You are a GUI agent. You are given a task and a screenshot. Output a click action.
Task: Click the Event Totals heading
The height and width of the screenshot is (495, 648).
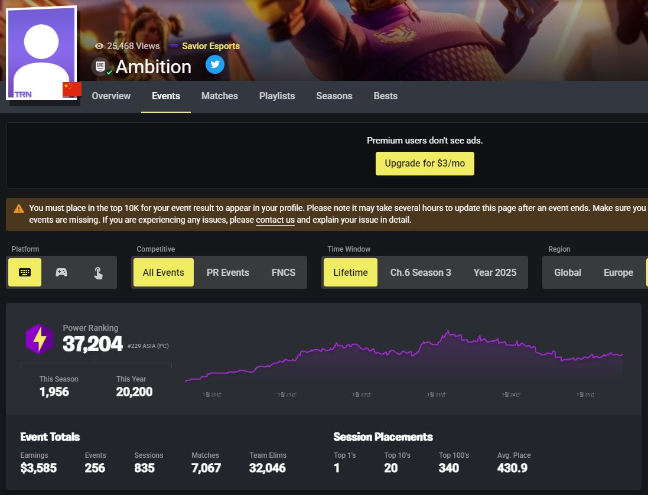coord(50,437)
